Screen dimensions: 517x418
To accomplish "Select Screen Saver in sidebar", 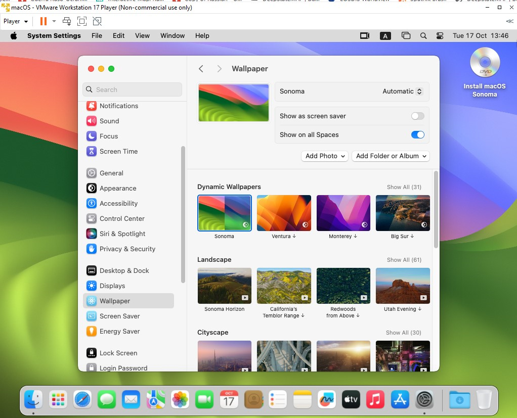I will tap(119, 316).
